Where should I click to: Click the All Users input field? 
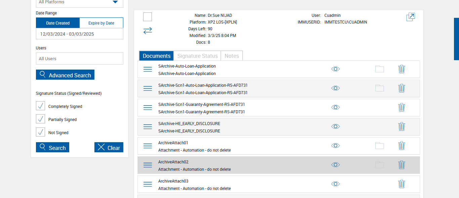pos(80,58)
